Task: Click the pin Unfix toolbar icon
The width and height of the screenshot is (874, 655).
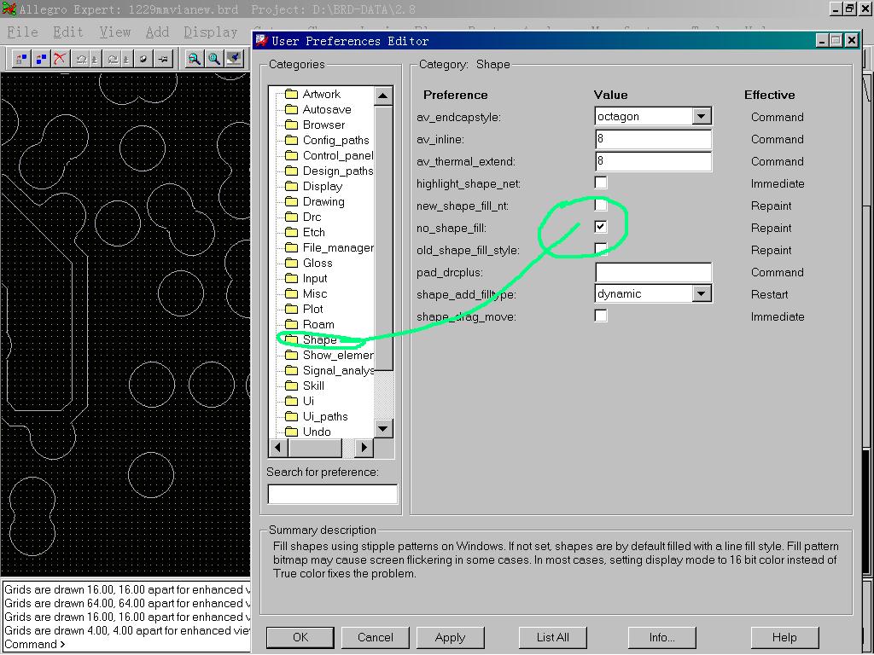Action: click(x=163, y=59)
